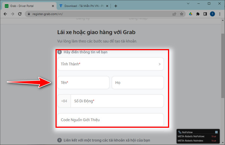Click step 2 heading Liên kết với tài khoản xã hội
The height and width of the screenshot is (145, 225).
(x=107, y=140)
